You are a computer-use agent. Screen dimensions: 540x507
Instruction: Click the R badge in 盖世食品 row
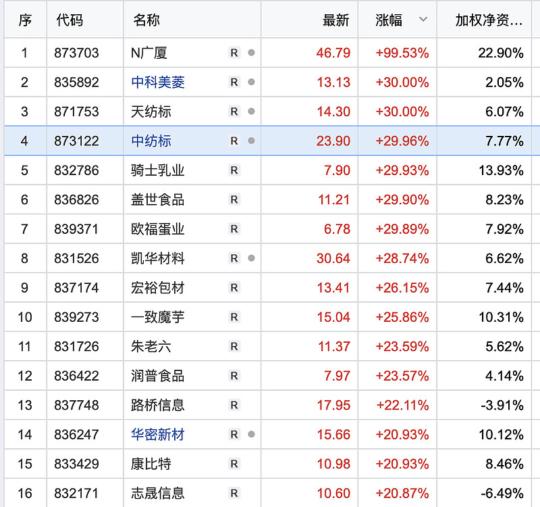pos(234,199)
